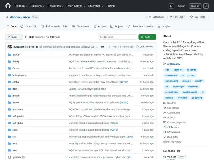Open the Report repository link
Image resolution: width=214 pixels, height=160 pixels.
point(172,142)
